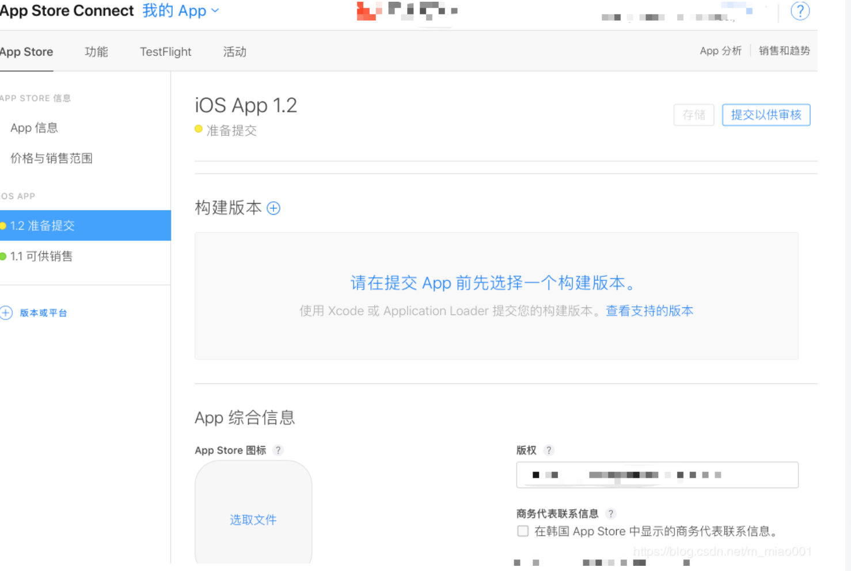The height and width of the screenshot is (571, 851).
Task: Click the App Store Connect title
Action: 67,11
